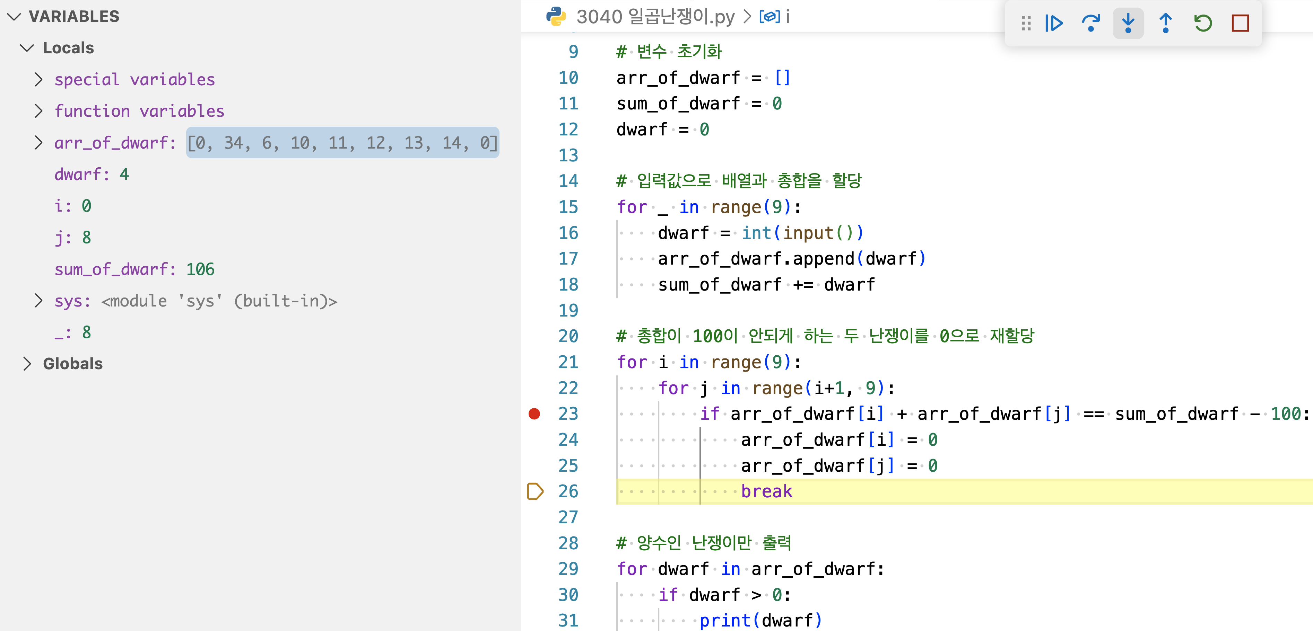Open breadcrumb item '3040 일곱난쟁이.py'
Screen dimensions: 1313x631
coord(655,16)
